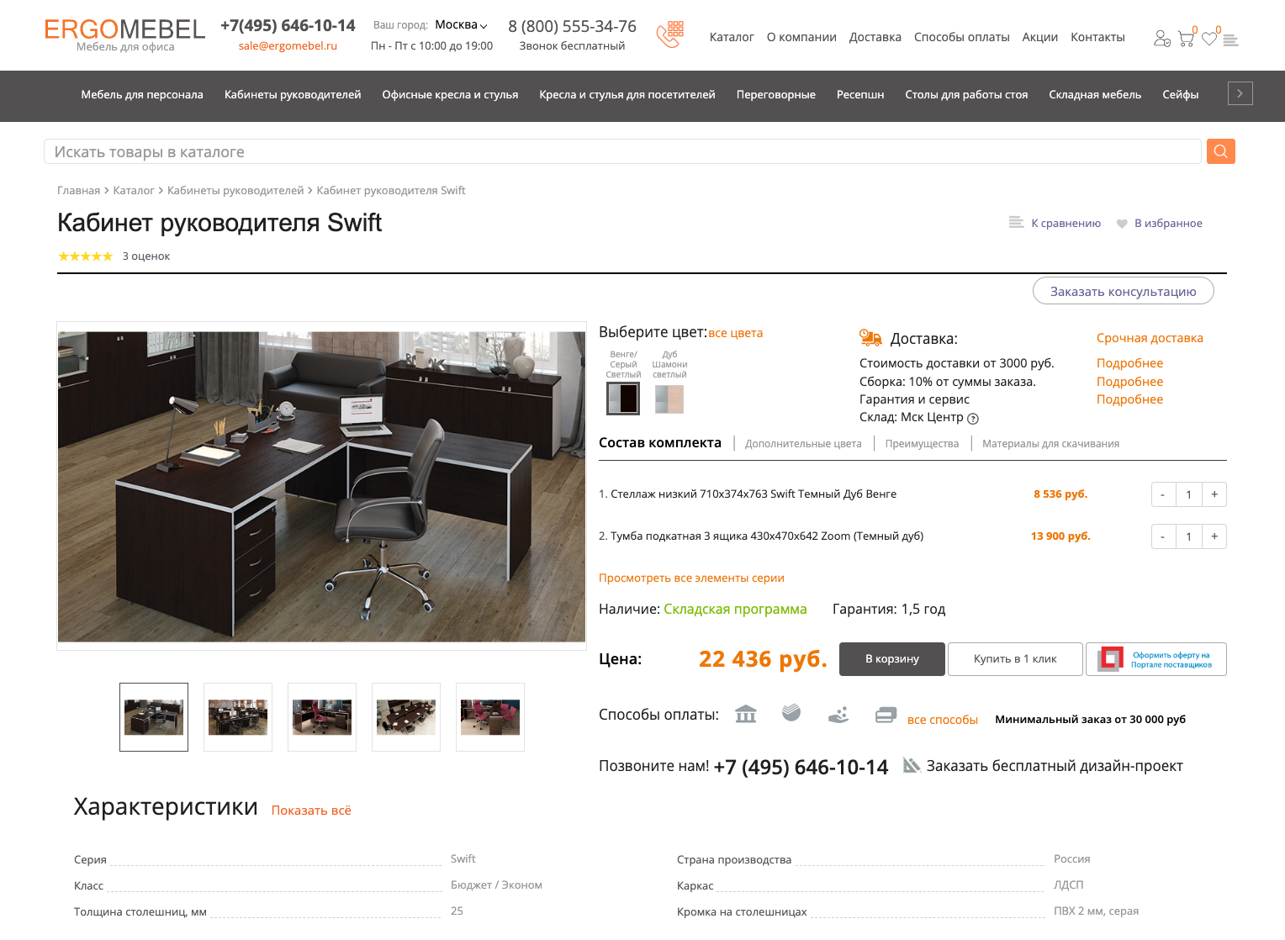Add product to comparison via К сравнению

tap(1055, 223)
